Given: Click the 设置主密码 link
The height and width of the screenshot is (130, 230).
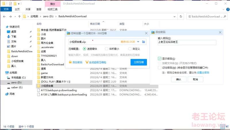Looking at the screenshot, I should [x=203, y=72].
